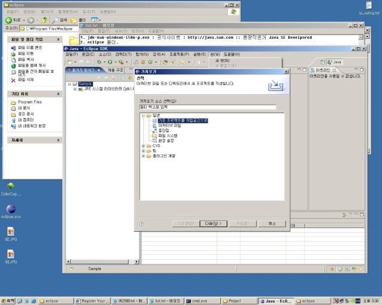Click the Package Explorer horizontal scrollbar right arrow
Image resolution: width=382 pixels, height=305 pixels.
click(137, 262)
